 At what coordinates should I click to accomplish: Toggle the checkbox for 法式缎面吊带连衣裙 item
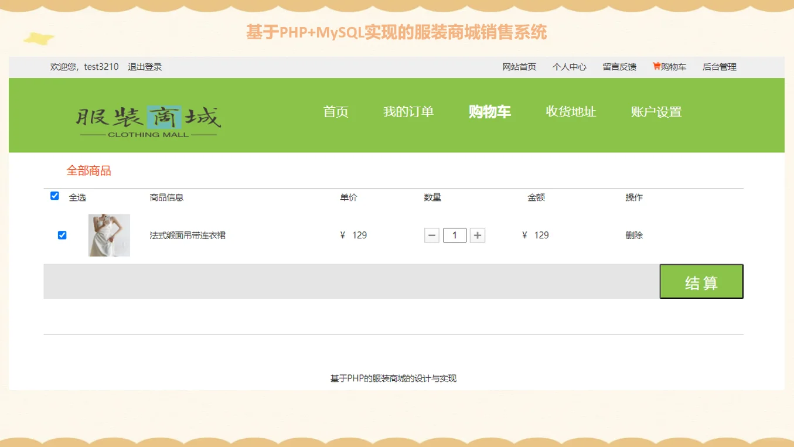(x=62, y=235)
